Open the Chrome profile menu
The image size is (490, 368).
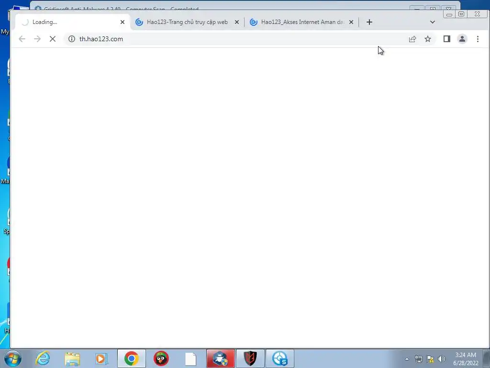[462, 39]
